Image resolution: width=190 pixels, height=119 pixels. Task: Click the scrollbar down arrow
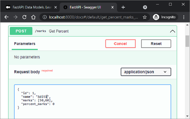pyautogui.click(x=187, y=116)
